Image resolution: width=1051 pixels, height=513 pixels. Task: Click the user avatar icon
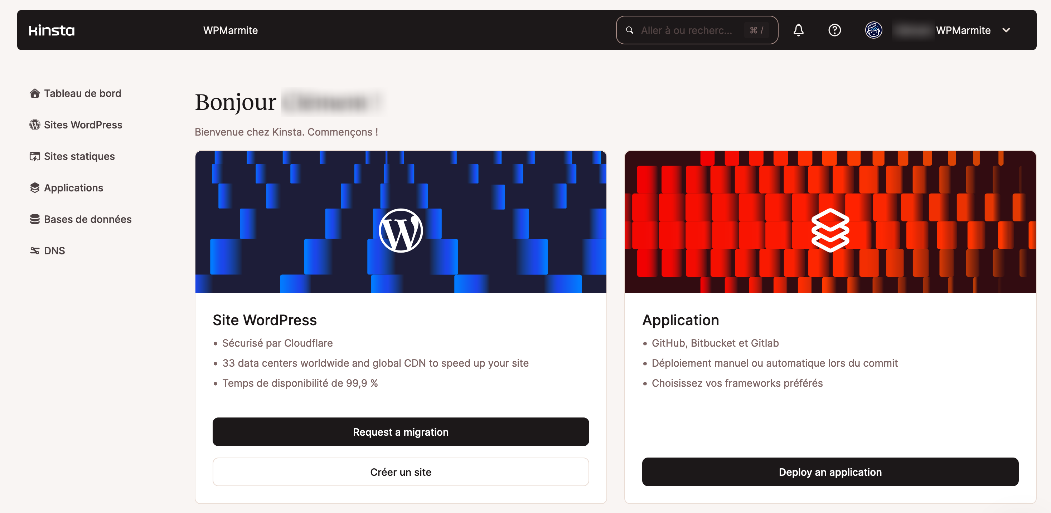pyautogui.click(x=873, y=30)
